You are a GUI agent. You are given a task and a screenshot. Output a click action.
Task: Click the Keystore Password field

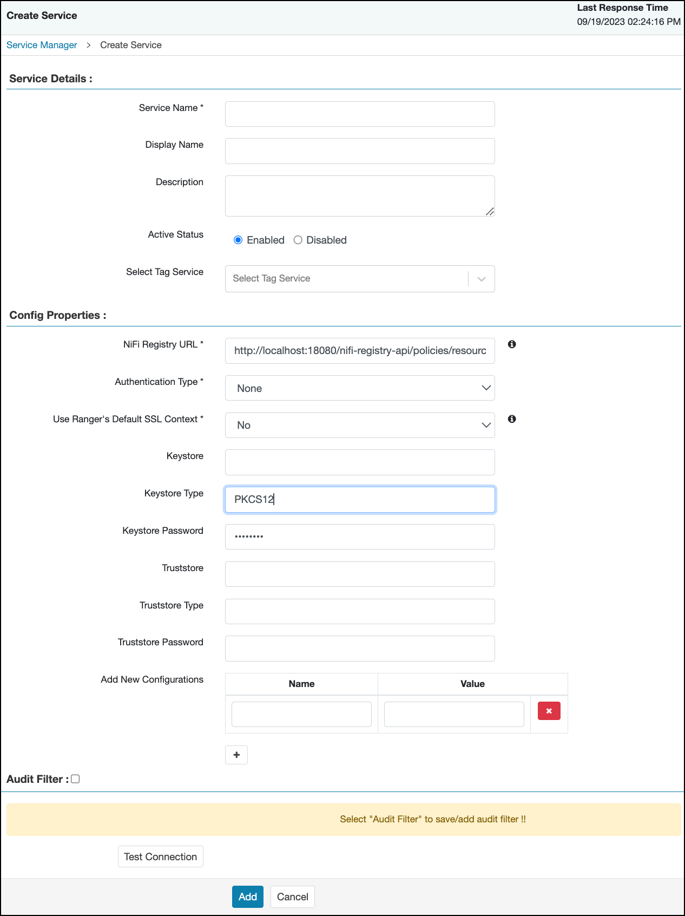(x=359, y=537)
